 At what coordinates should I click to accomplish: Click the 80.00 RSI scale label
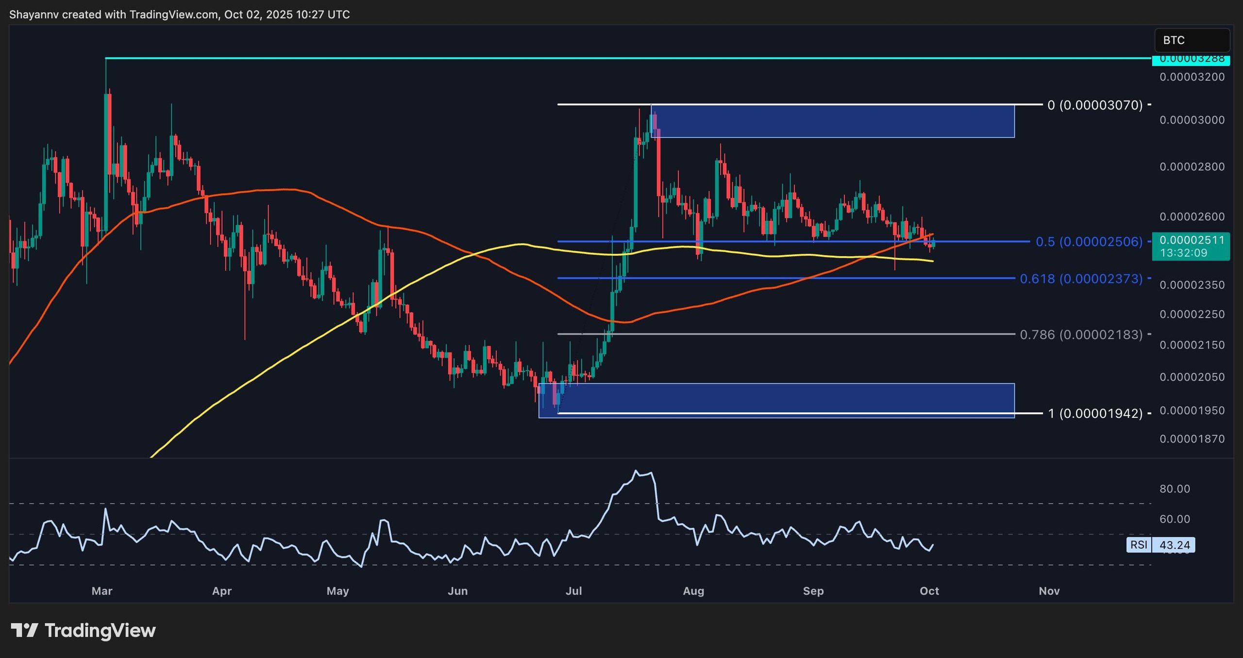1175,489
